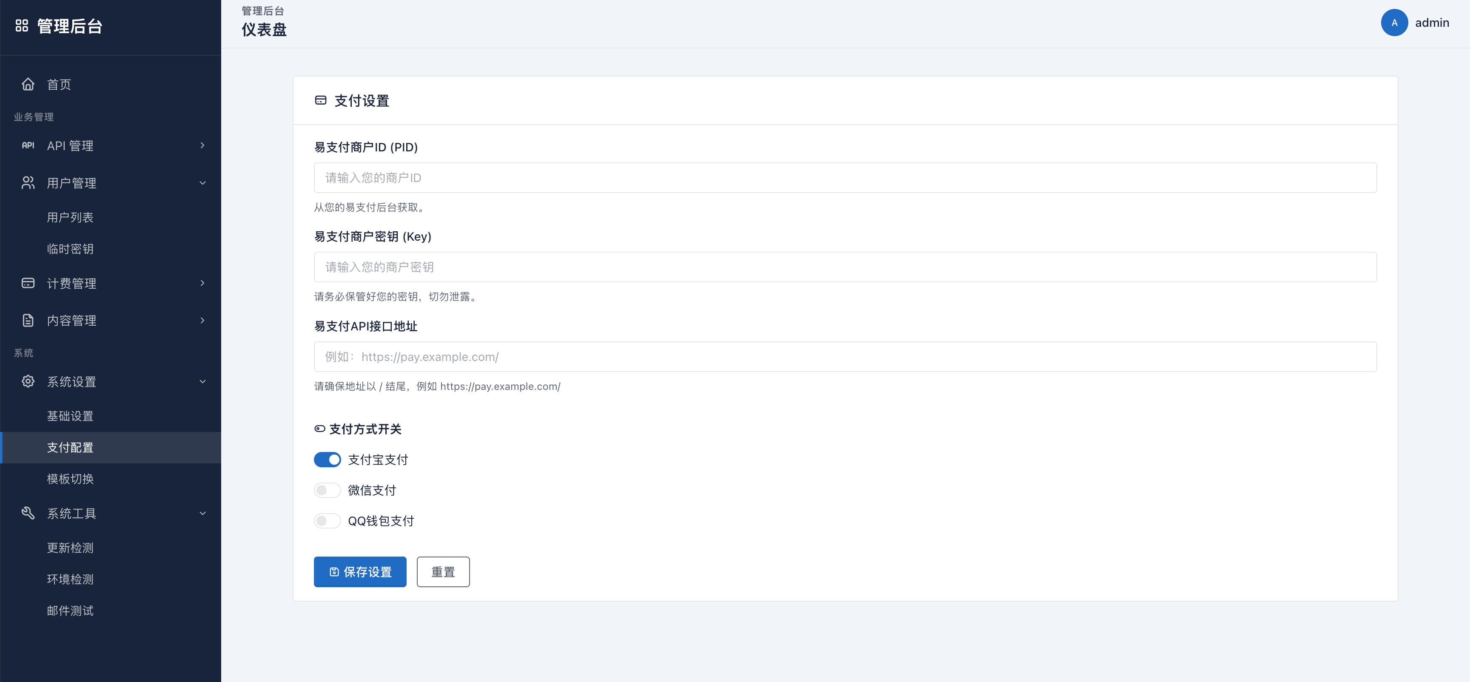Click the API icon in sidebar
Viewport: 1470px width, 682px height.
pos(28,145)
